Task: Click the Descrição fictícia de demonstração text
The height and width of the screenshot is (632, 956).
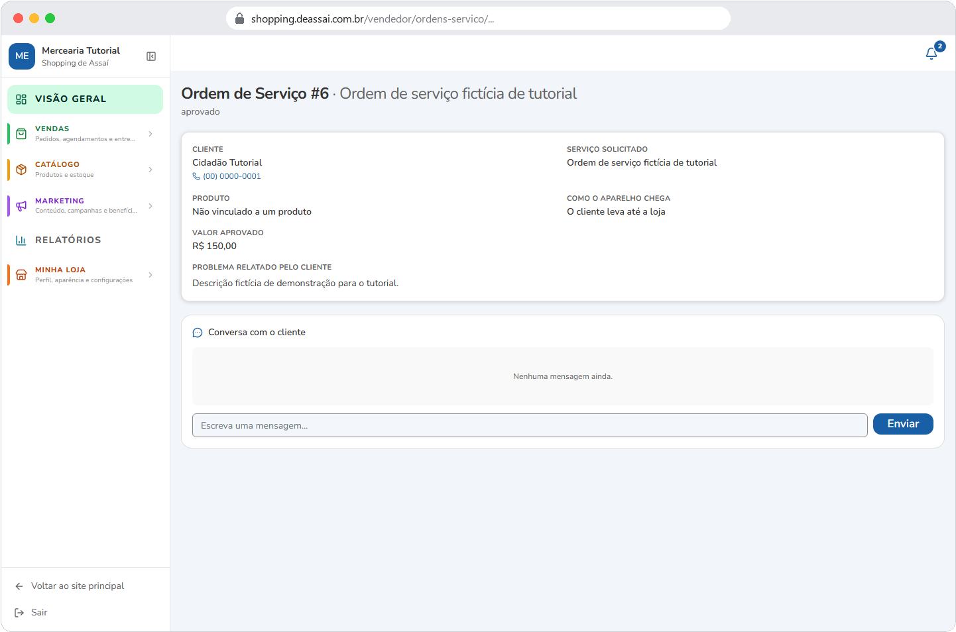Action: tap(296, 284)
